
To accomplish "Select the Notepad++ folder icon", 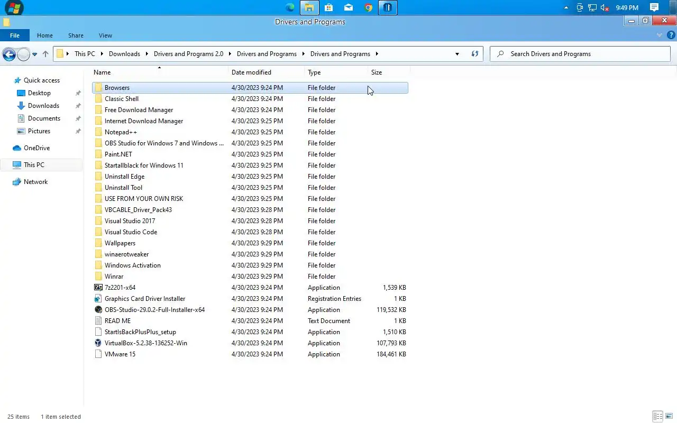I will [98, 132].
